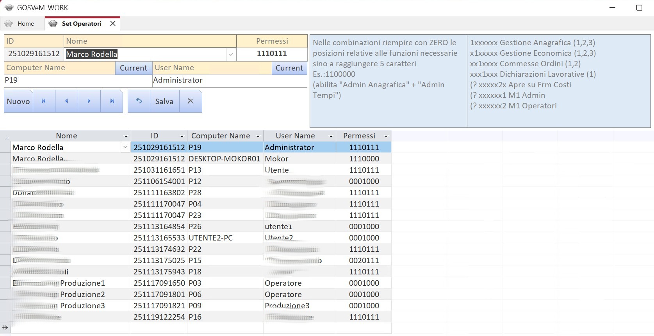Click the Permessi field showing 1110111

point(272,54)
